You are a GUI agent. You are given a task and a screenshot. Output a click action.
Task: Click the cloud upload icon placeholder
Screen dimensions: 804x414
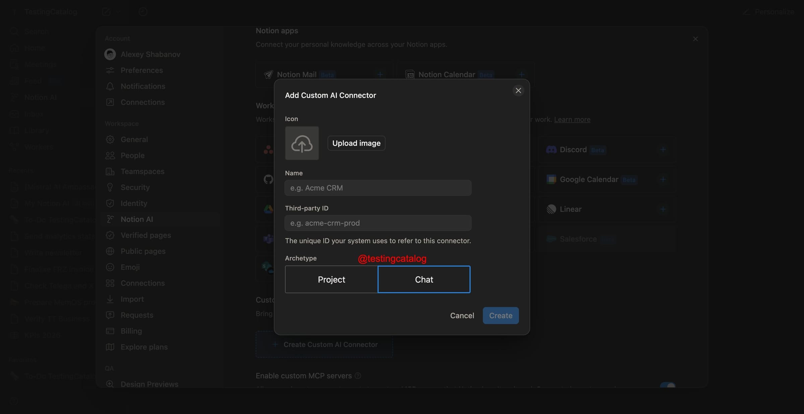pyautogui.click(x=302, y=143)
